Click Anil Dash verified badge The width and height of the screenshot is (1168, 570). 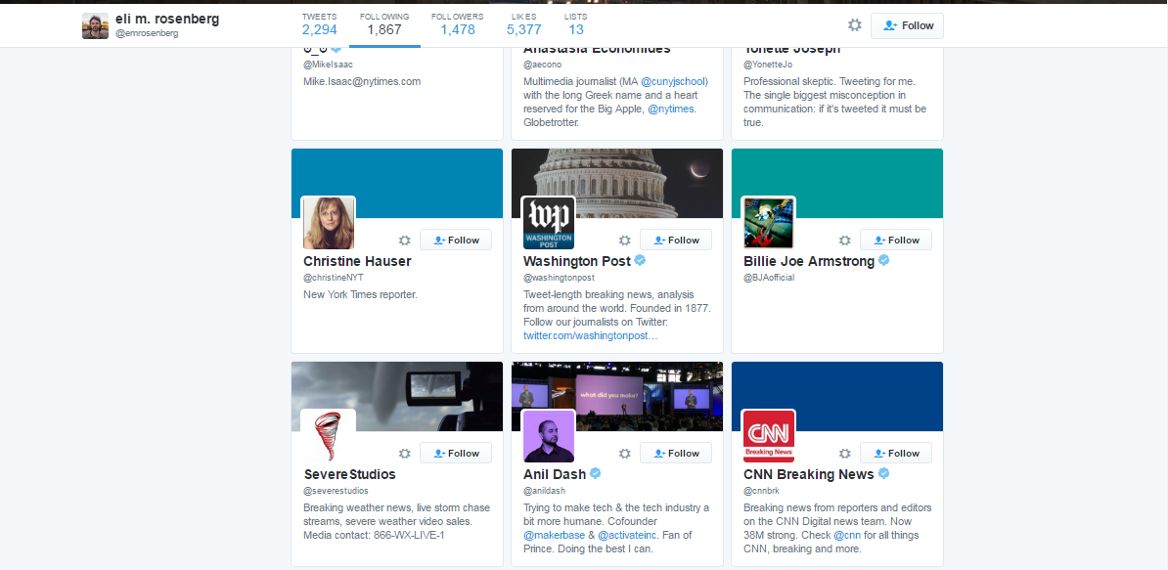596,473
